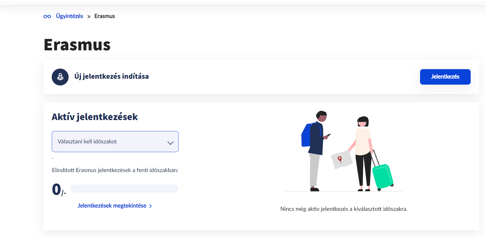Click the Erasmus breadcrumb item
This screenshot has height=237, width=485.
tap(105, 16)
